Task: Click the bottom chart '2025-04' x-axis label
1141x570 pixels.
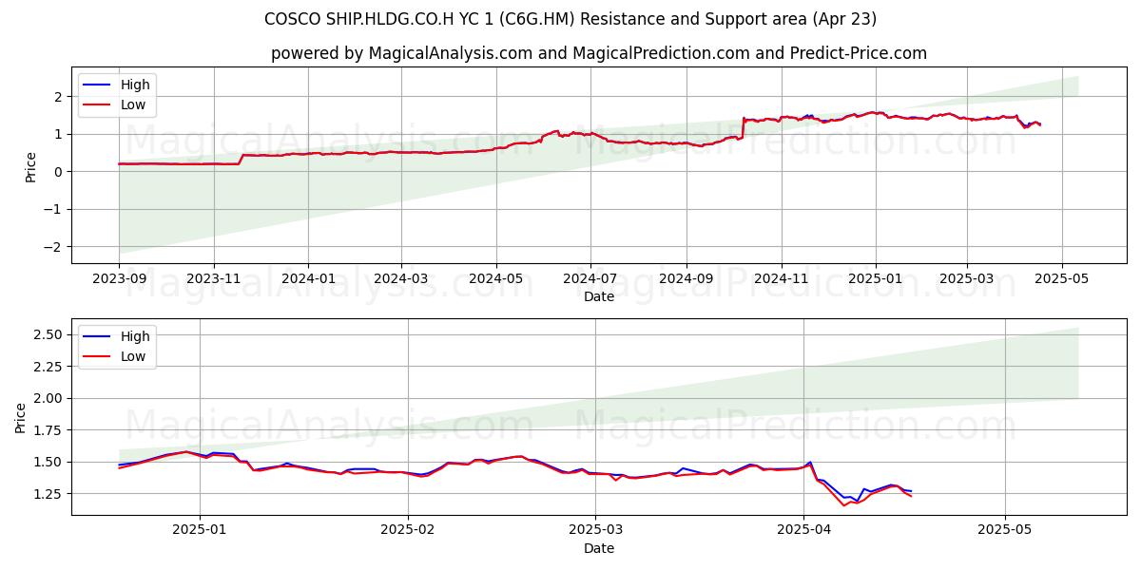Action: pyautogui.click(x=804, y=531)
